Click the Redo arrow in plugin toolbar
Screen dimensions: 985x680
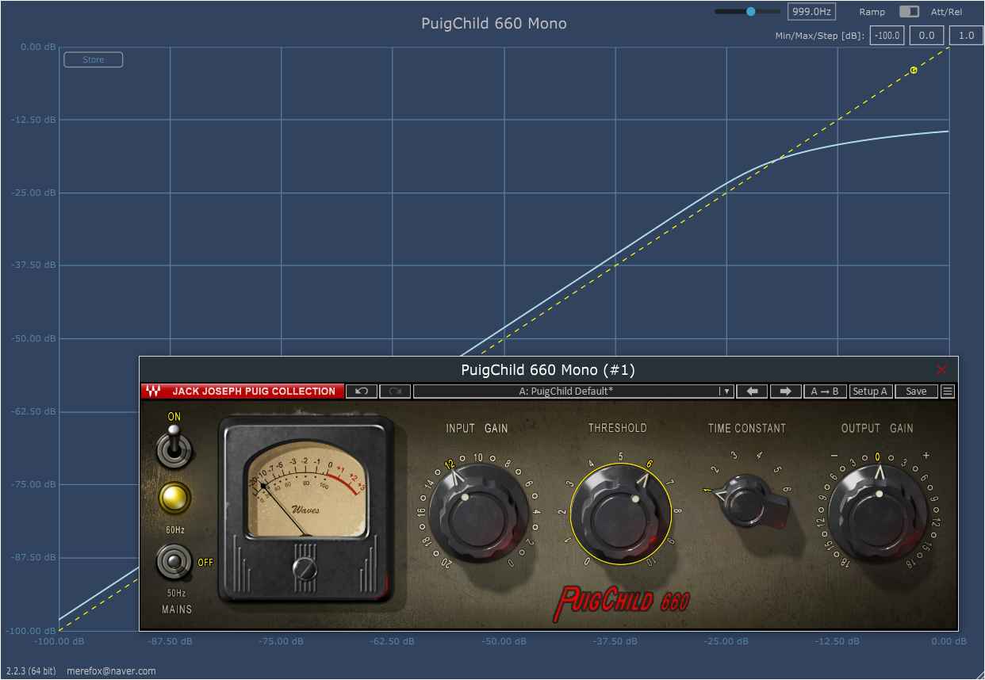coord(395,392)
